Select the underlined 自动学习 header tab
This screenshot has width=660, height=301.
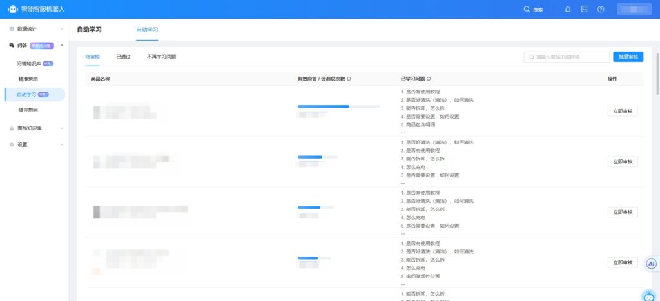pos(147,30)
